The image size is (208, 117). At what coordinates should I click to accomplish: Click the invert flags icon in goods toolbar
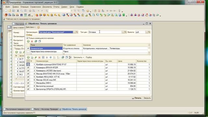70,57
